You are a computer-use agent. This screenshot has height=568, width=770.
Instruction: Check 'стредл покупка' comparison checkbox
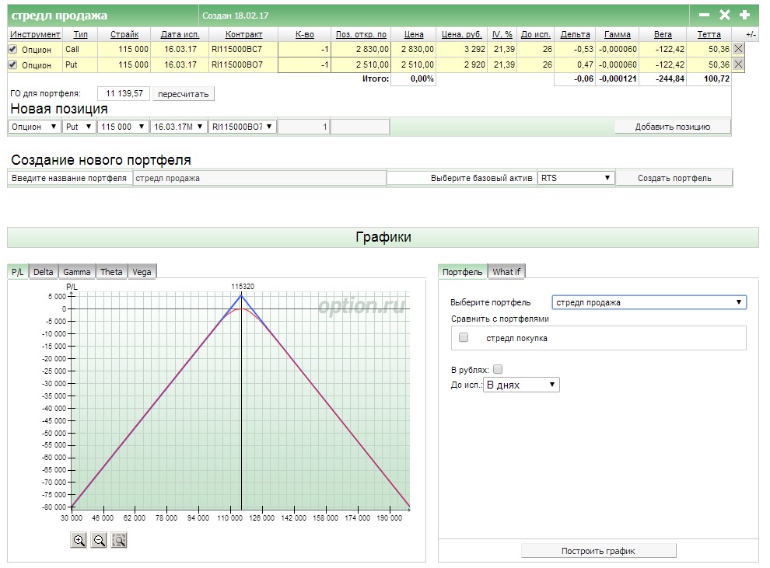tap(464, 338)
